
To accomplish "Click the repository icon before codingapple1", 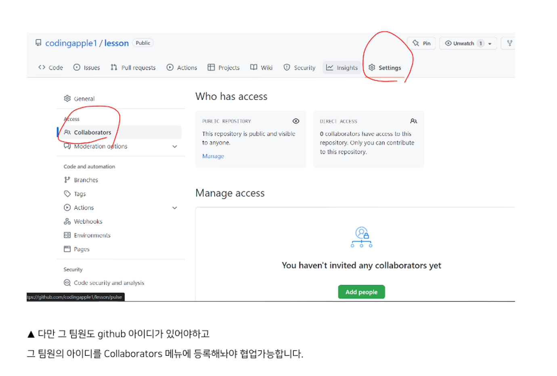I will [38, 43].
